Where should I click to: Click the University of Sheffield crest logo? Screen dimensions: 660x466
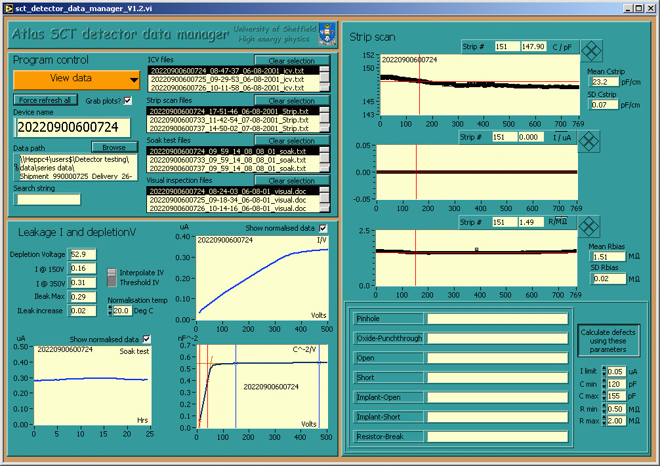327,34
